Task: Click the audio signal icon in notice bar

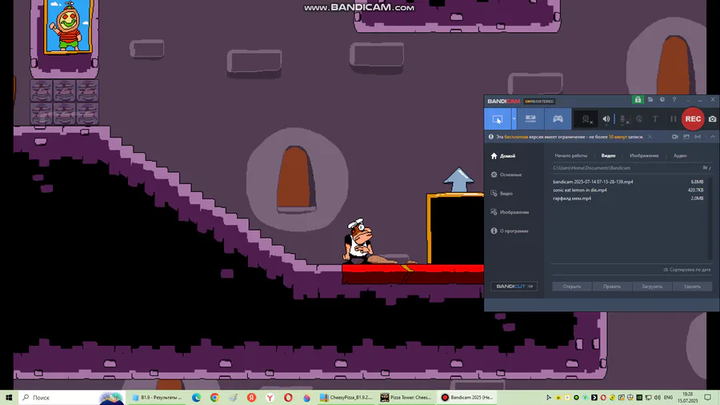Action: (698, 137)
